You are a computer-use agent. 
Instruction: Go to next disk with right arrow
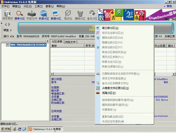point(9,24)
